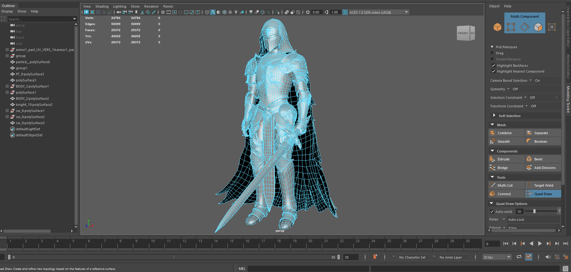Open the Object menu in Modeling Toolkit

[x=494, y=6]
